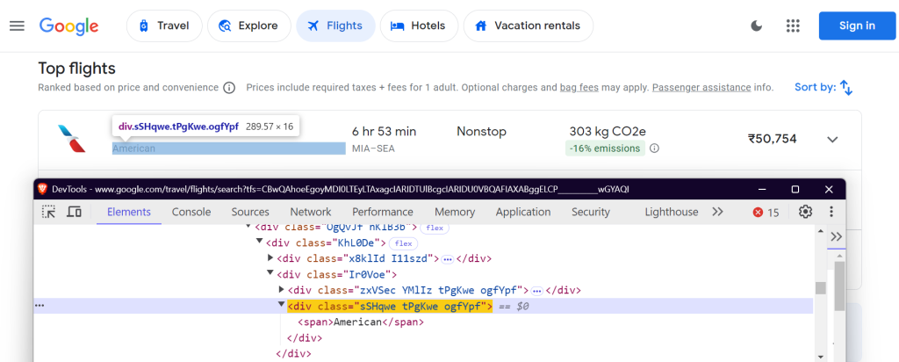Toggle dark mode moon icon
899x362 pixels.
tap(757, 25)
